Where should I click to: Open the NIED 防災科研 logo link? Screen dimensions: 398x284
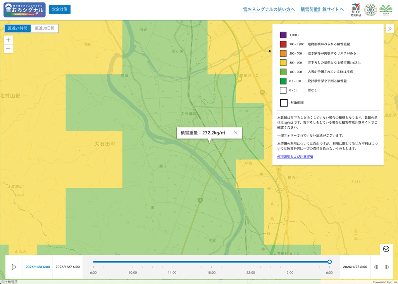click(x=355, y=10)
